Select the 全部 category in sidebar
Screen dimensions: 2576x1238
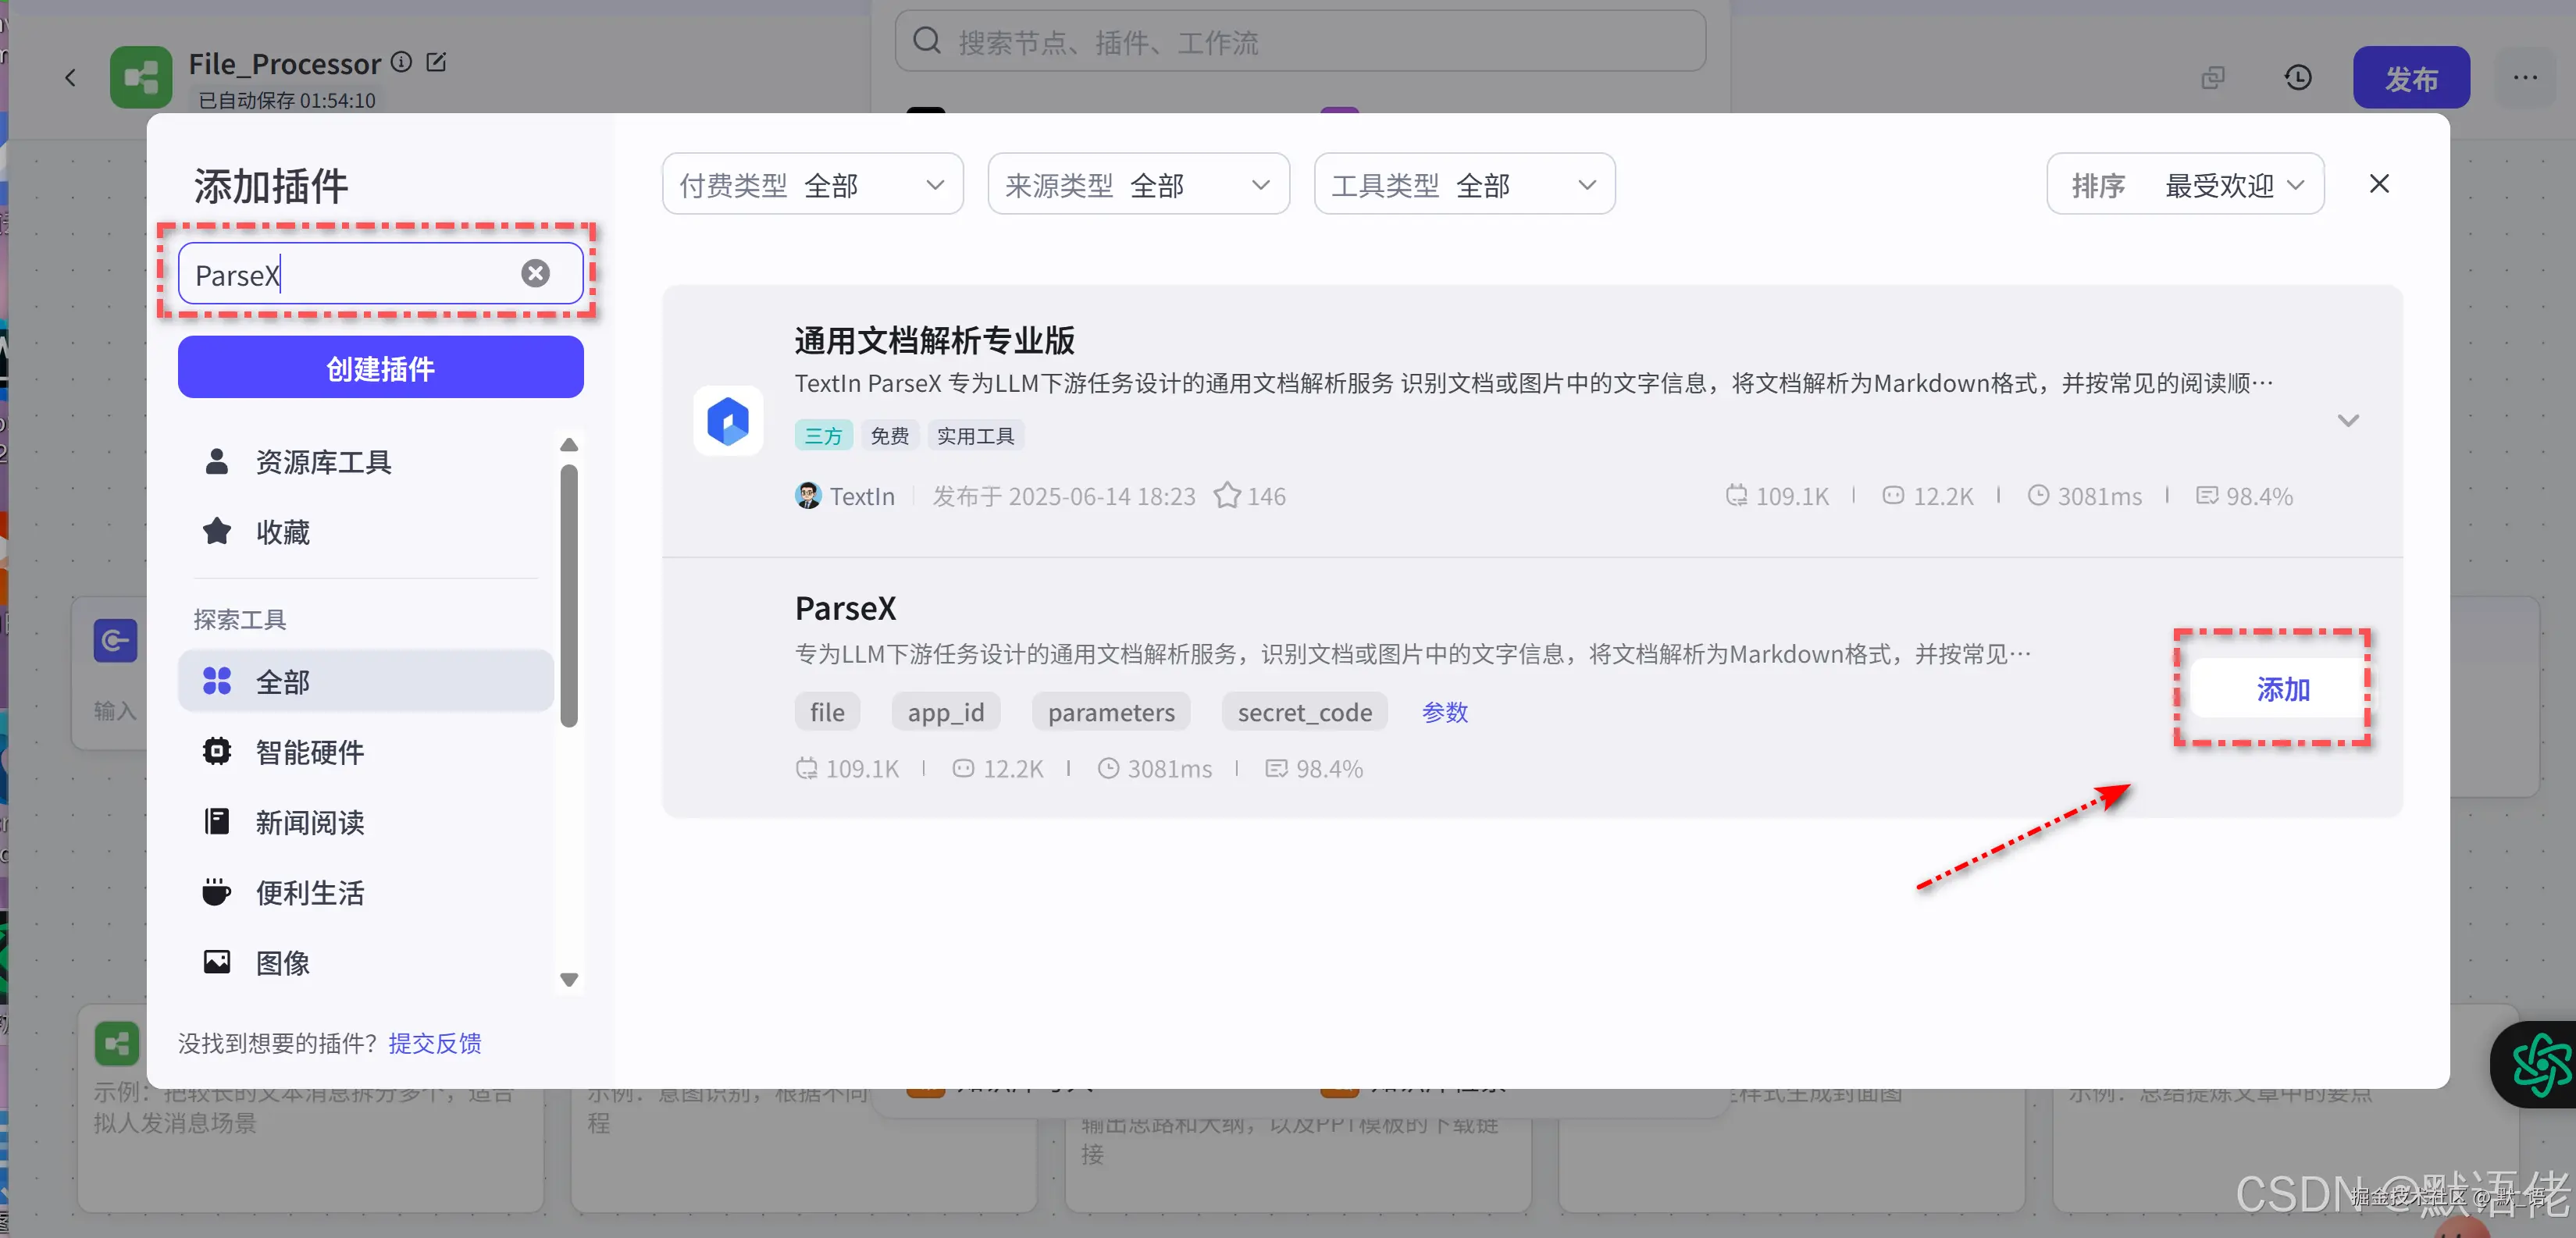coord(365,681)
